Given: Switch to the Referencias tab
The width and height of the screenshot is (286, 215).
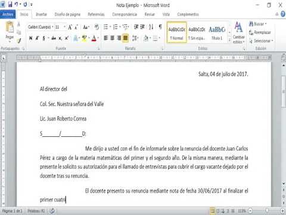Looking at the screenshot, I should (96, 14).
